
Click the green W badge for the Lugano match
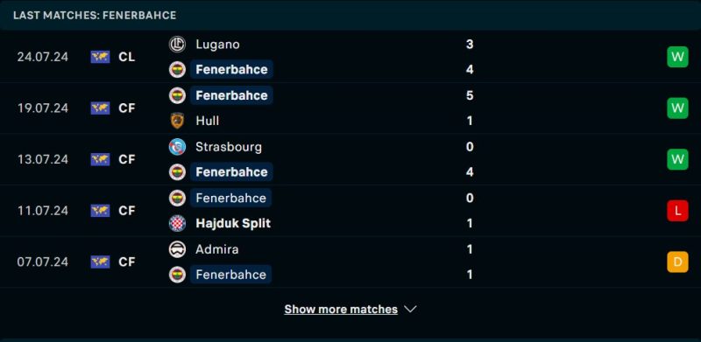click(677, 57)
